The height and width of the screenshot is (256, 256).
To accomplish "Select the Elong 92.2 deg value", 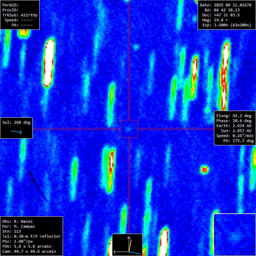I will click(235, 116).
